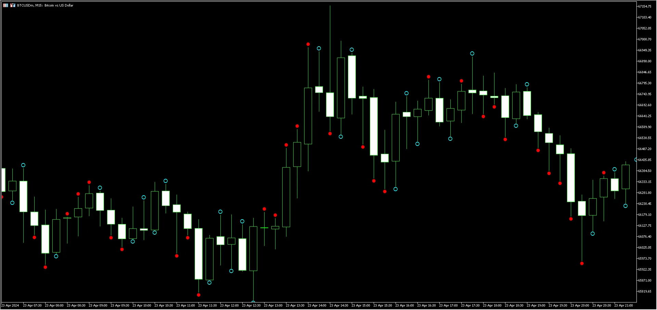657x310 pixels.
Task: Click the 65819.65 price axis label
Action: click(645, 292)
